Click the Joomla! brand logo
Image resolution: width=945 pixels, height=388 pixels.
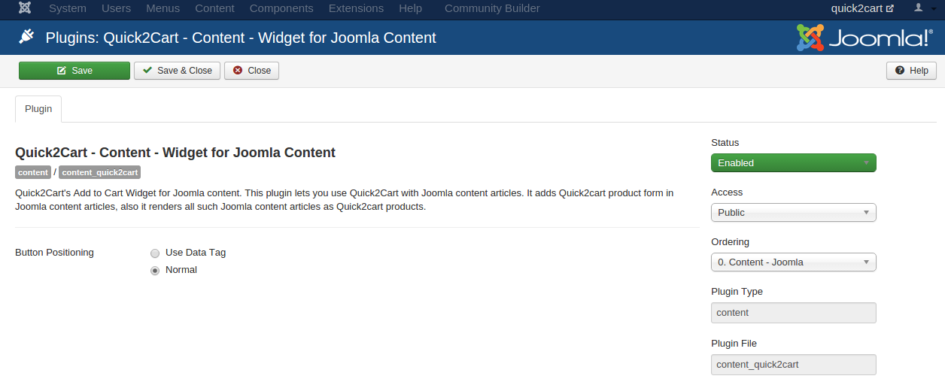[x=864, y=38]
